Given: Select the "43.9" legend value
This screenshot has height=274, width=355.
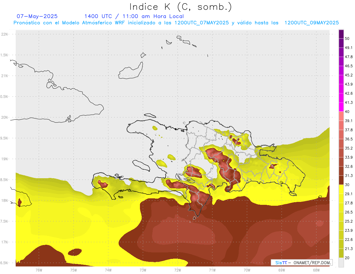Looking at the screenshot, I should point(349,84).
